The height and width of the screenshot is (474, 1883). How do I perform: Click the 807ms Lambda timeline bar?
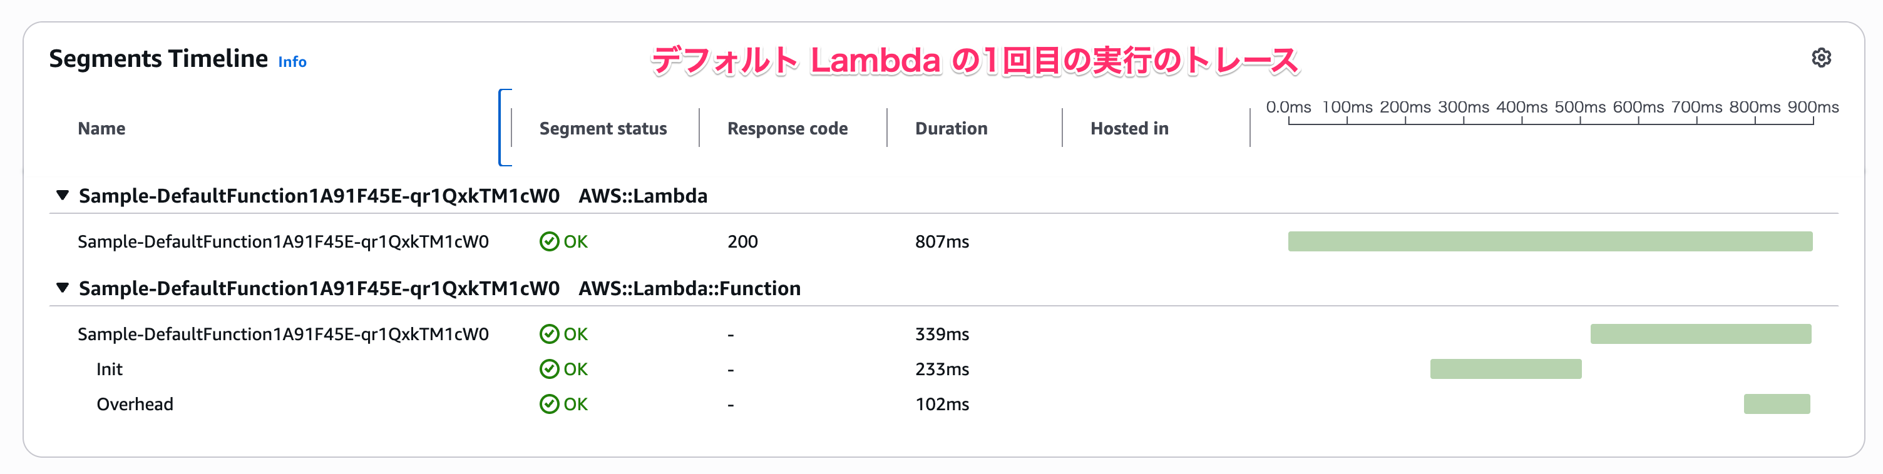click(x=1550, y=242)
